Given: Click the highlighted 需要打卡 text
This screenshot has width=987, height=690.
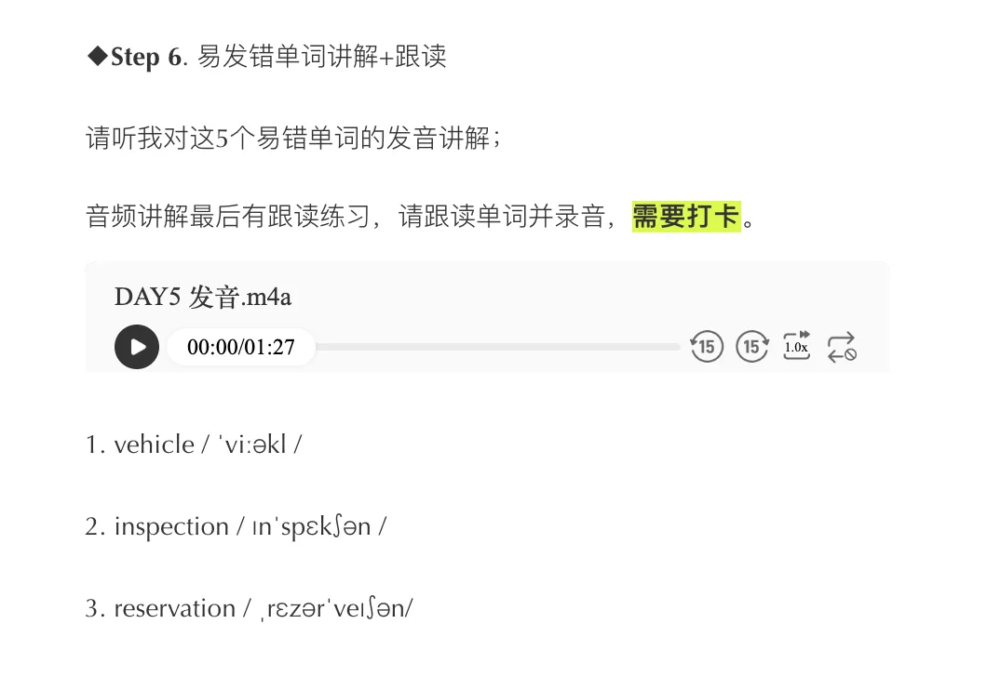Looking at the screenshot, I should point(686,217).
